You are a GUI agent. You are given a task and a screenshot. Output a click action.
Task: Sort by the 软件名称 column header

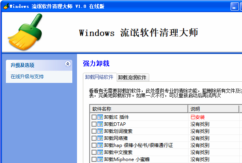click(x=138, y=109)
